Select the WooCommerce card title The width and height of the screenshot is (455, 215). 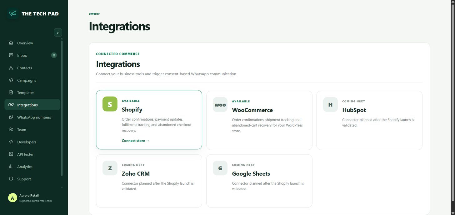click(x=252, y=110)
